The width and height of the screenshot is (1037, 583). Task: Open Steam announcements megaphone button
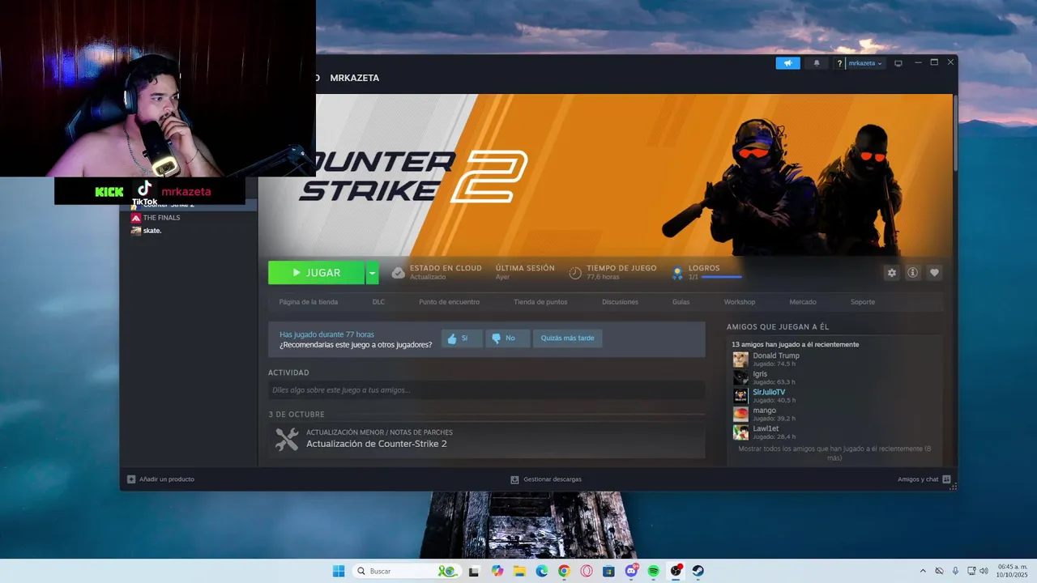[787, 63]
